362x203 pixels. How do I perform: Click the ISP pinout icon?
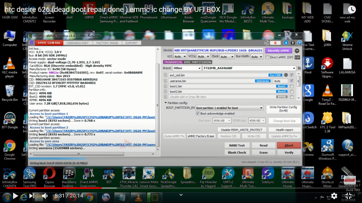point(297,57)
